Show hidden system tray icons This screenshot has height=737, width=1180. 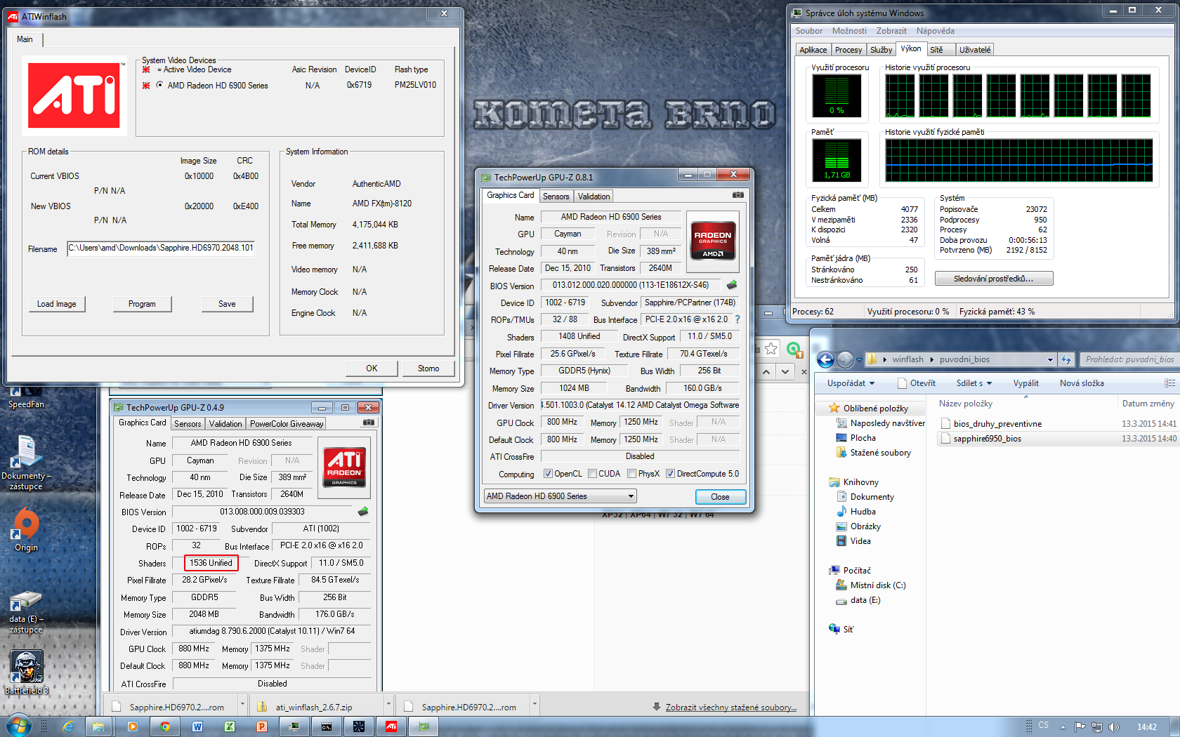tap(1063, 726)
